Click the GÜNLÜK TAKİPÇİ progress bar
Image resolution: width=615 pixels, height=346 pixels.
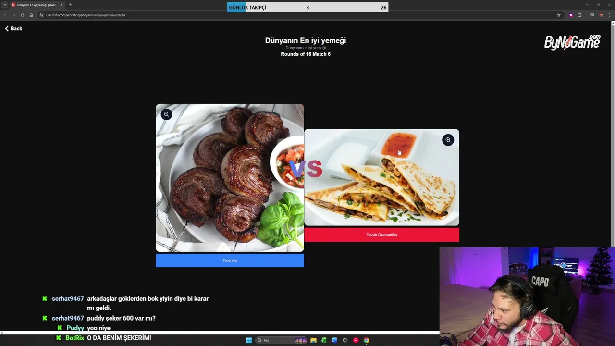pos(307,7)
